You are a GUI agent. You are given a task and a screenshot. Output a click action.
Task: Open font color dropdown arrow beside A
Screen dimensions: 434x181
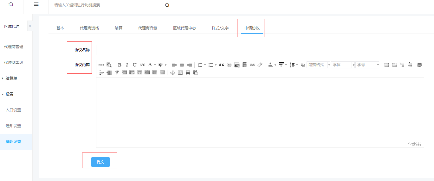(x=155, y=65)
